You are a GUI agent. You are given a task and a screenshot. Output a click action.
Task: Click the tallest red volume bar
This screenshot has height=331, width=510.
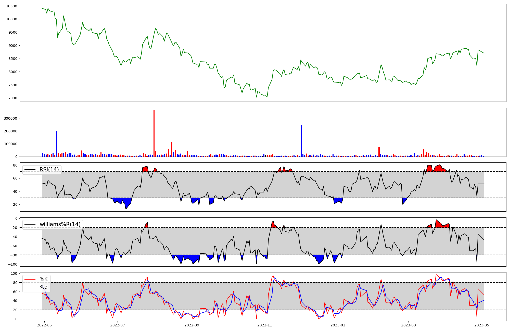tap(154, 133)
